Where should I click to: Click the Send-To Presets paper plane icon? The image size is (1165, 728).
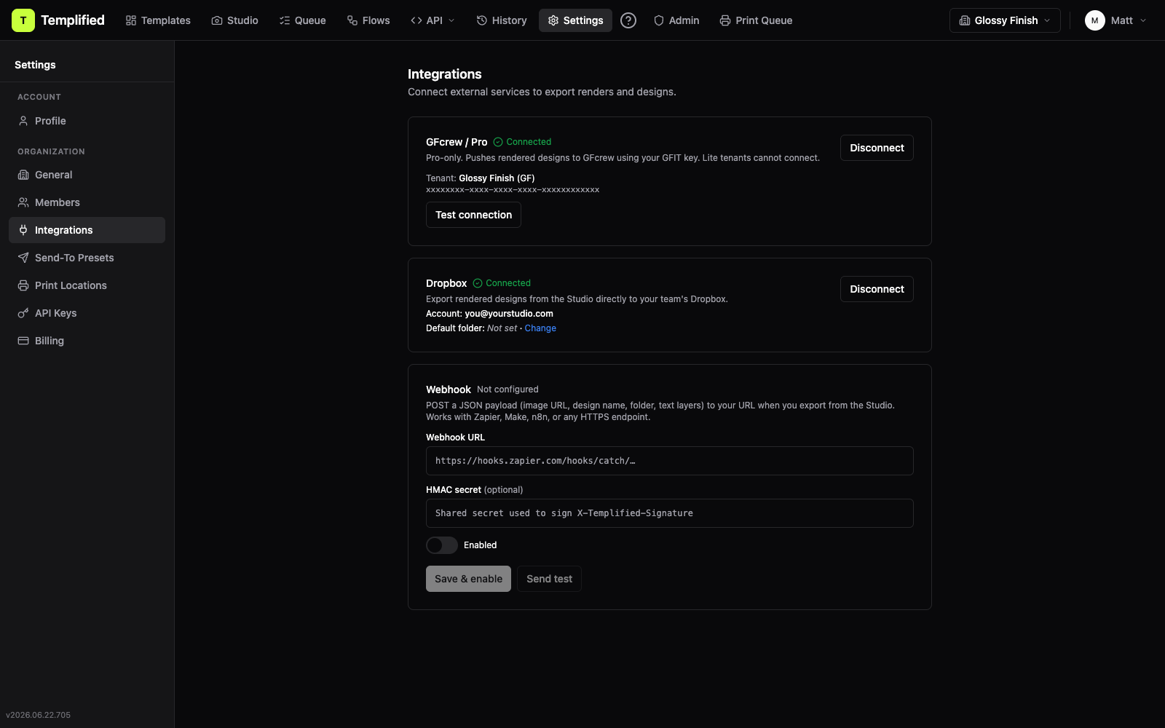tap(23, 258)
